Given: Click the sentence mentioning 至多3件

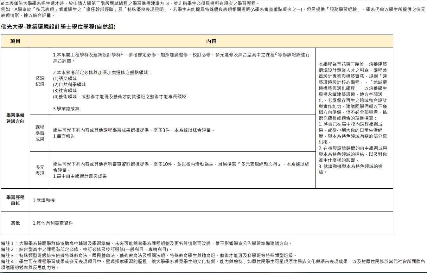Looking at the screenshot, I should [134, 130].
